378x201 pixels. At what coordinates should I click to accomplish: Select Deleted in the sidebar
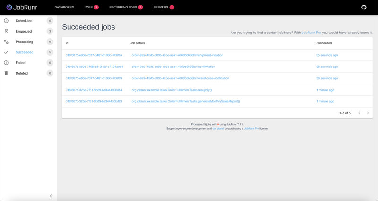(22, 73)
